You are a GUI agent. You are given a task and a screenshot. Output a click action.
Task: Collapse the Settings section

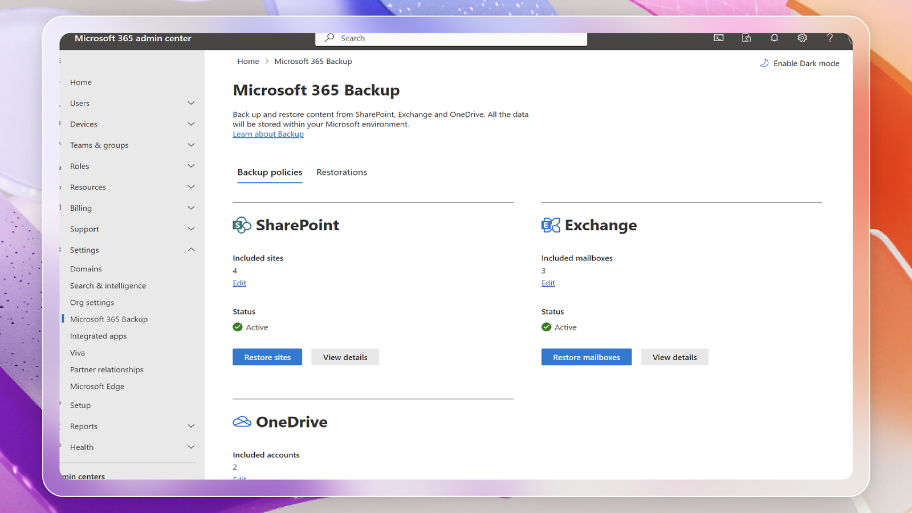(191, 250)
